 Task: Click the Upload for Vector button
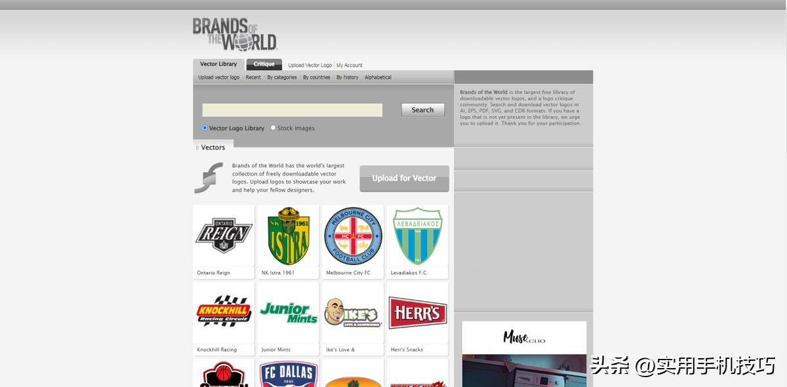[404, 178]
